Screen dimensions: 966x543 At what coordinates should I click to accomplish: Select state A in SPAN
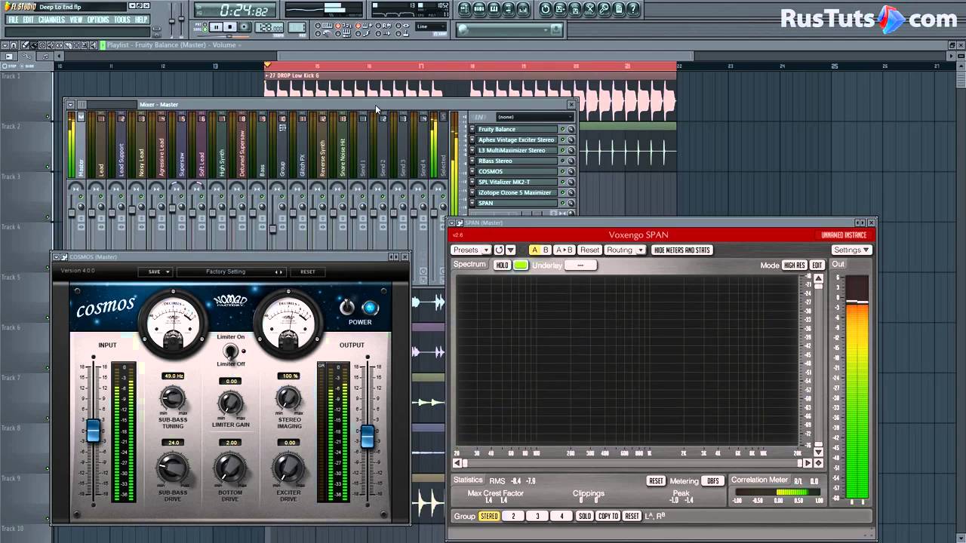pyautogui.click(x=534, y=250)
